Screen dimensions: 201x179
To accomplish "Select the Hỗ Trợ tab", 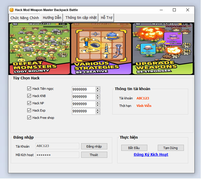I will pos(106,18).
